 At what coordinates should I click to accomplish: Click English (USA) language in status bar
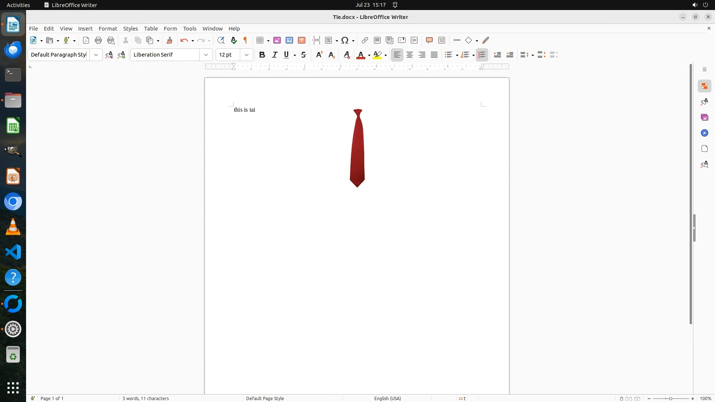[x=387, y=398]
